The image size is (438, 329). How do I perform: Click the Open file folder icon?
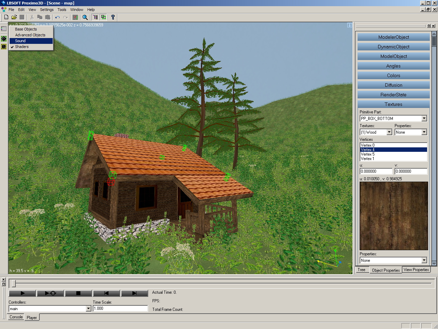(14, 17)
